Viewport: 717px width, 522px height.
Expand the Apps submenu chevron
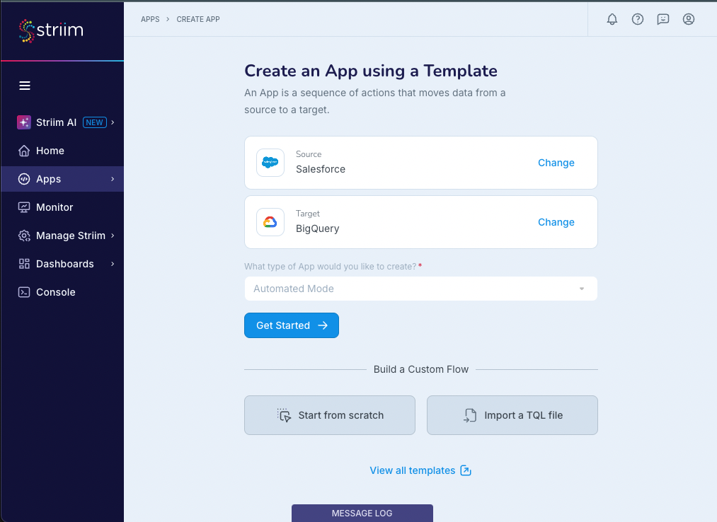(113, 179)
